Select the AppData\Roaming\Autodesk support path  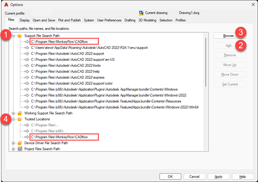tap(90, 47)
